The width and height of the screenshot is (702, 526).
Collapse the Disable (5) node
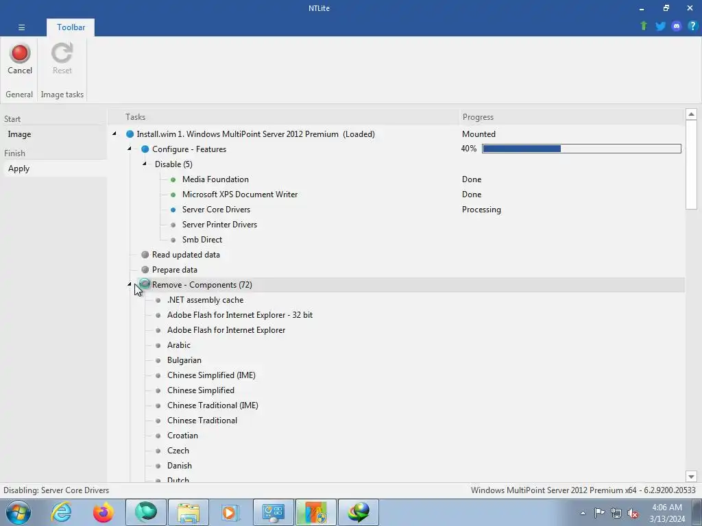[145, 164]
